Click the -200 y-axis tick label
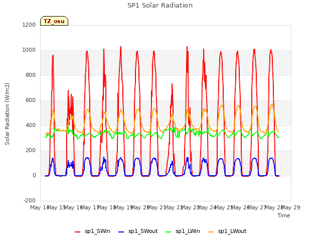 coord(30,200)
